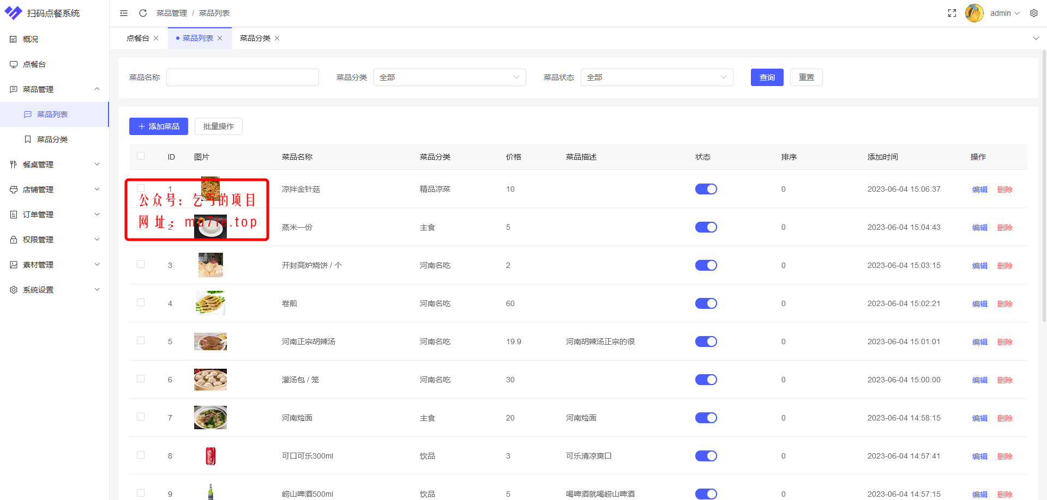
Task: Close the 菜品分类 tab
Action: 277,38
